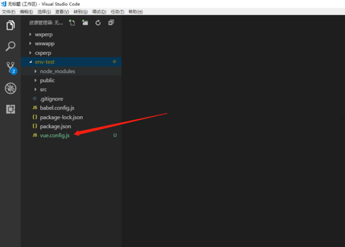Open Source Control with 2 changes
345x247 pixels.
11,68
